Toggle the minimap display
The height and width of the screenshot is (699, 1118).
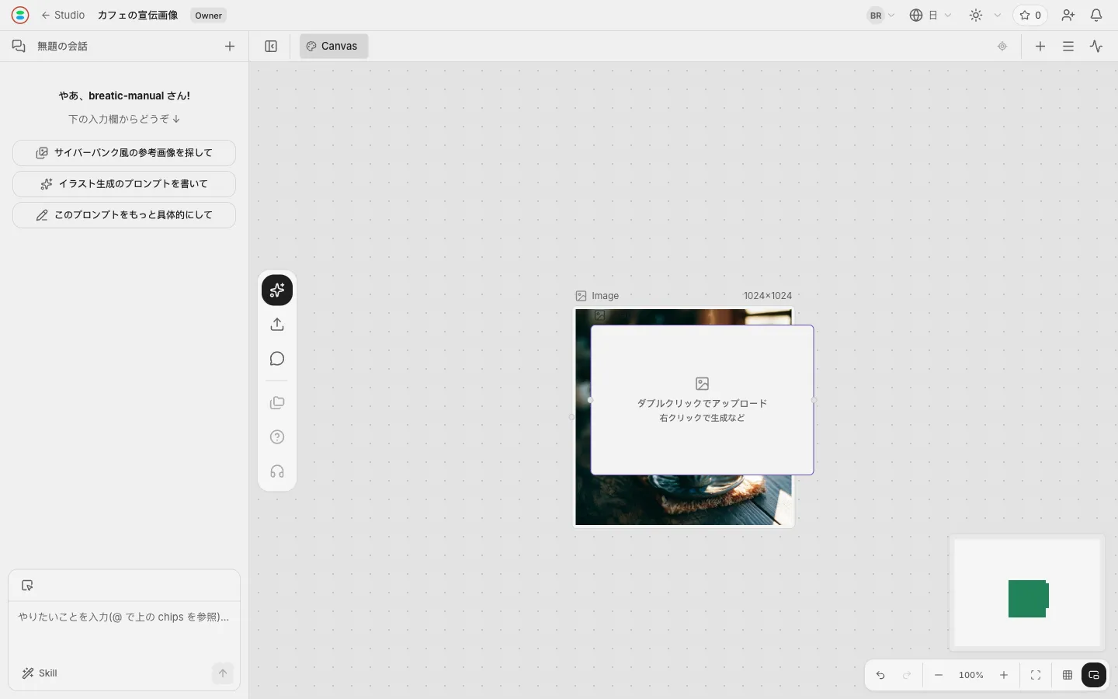[1094, 675]
